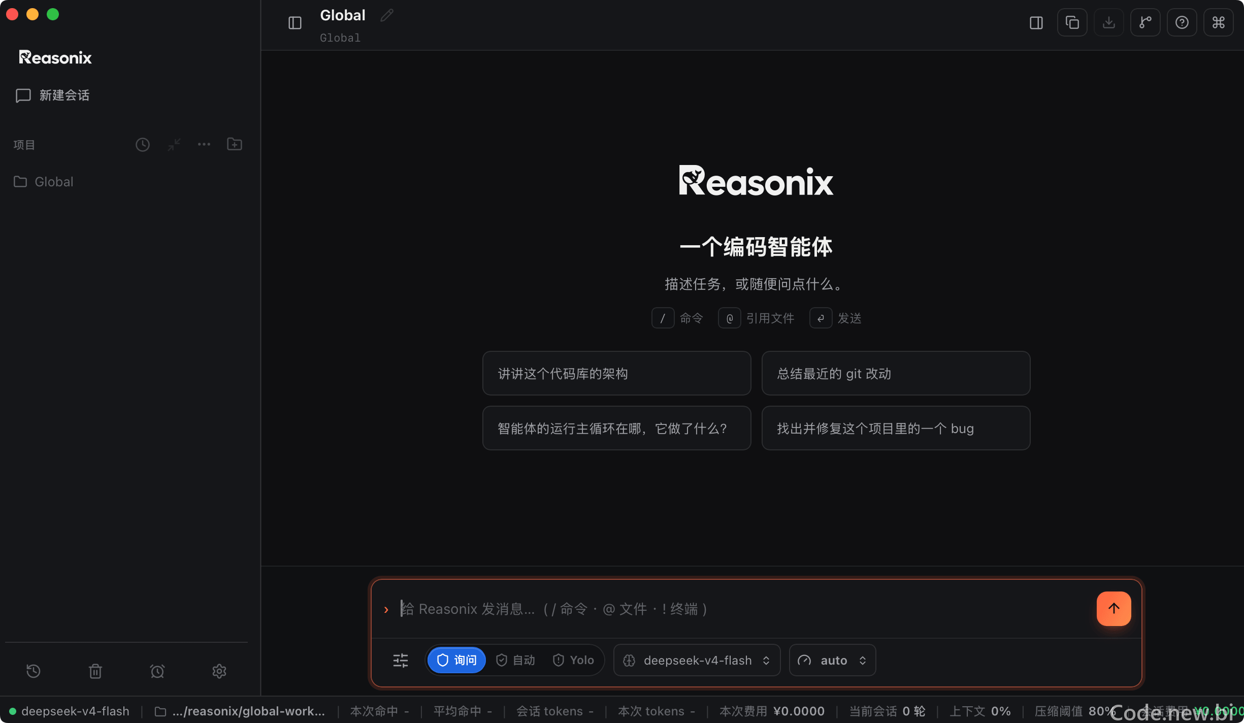The image size is (1244, 723).
Task: Click 平均命中 status entry
Action: (463, 711)
